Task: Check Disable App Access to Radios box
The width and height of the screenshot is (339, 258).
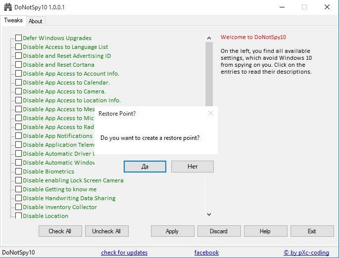Action: (19, 127)
